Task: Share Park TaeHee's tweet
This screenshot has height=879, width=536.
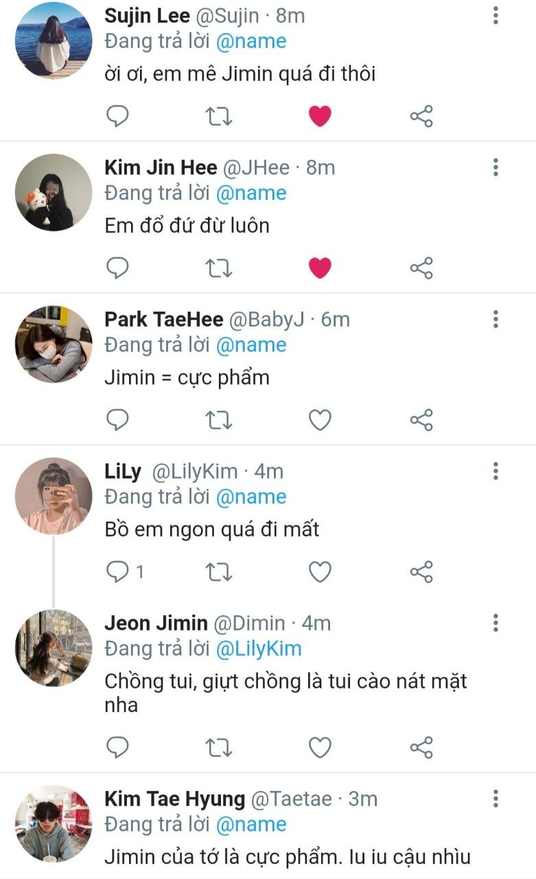Action: pos(421,420)
